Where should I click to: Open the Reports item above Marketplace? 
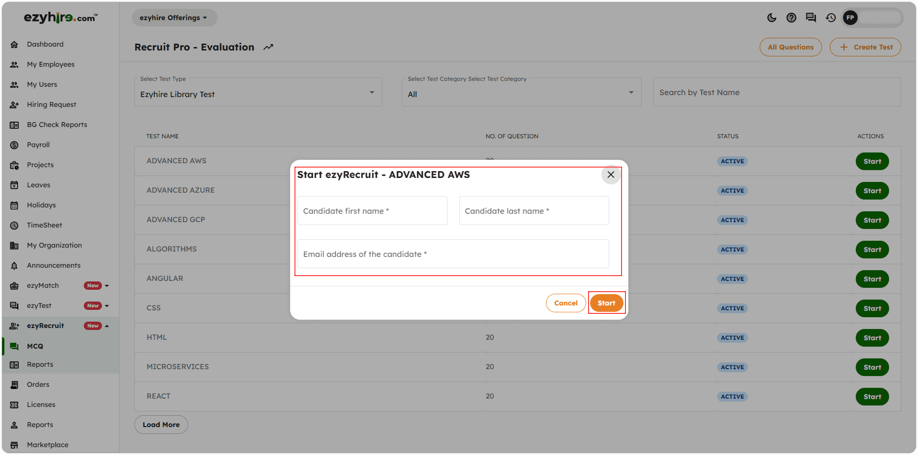[60, 425]
